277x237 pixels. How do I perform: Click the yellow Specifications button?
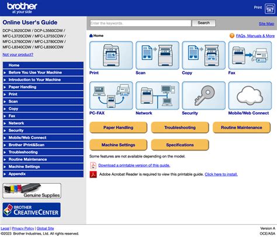click(180, 145)
